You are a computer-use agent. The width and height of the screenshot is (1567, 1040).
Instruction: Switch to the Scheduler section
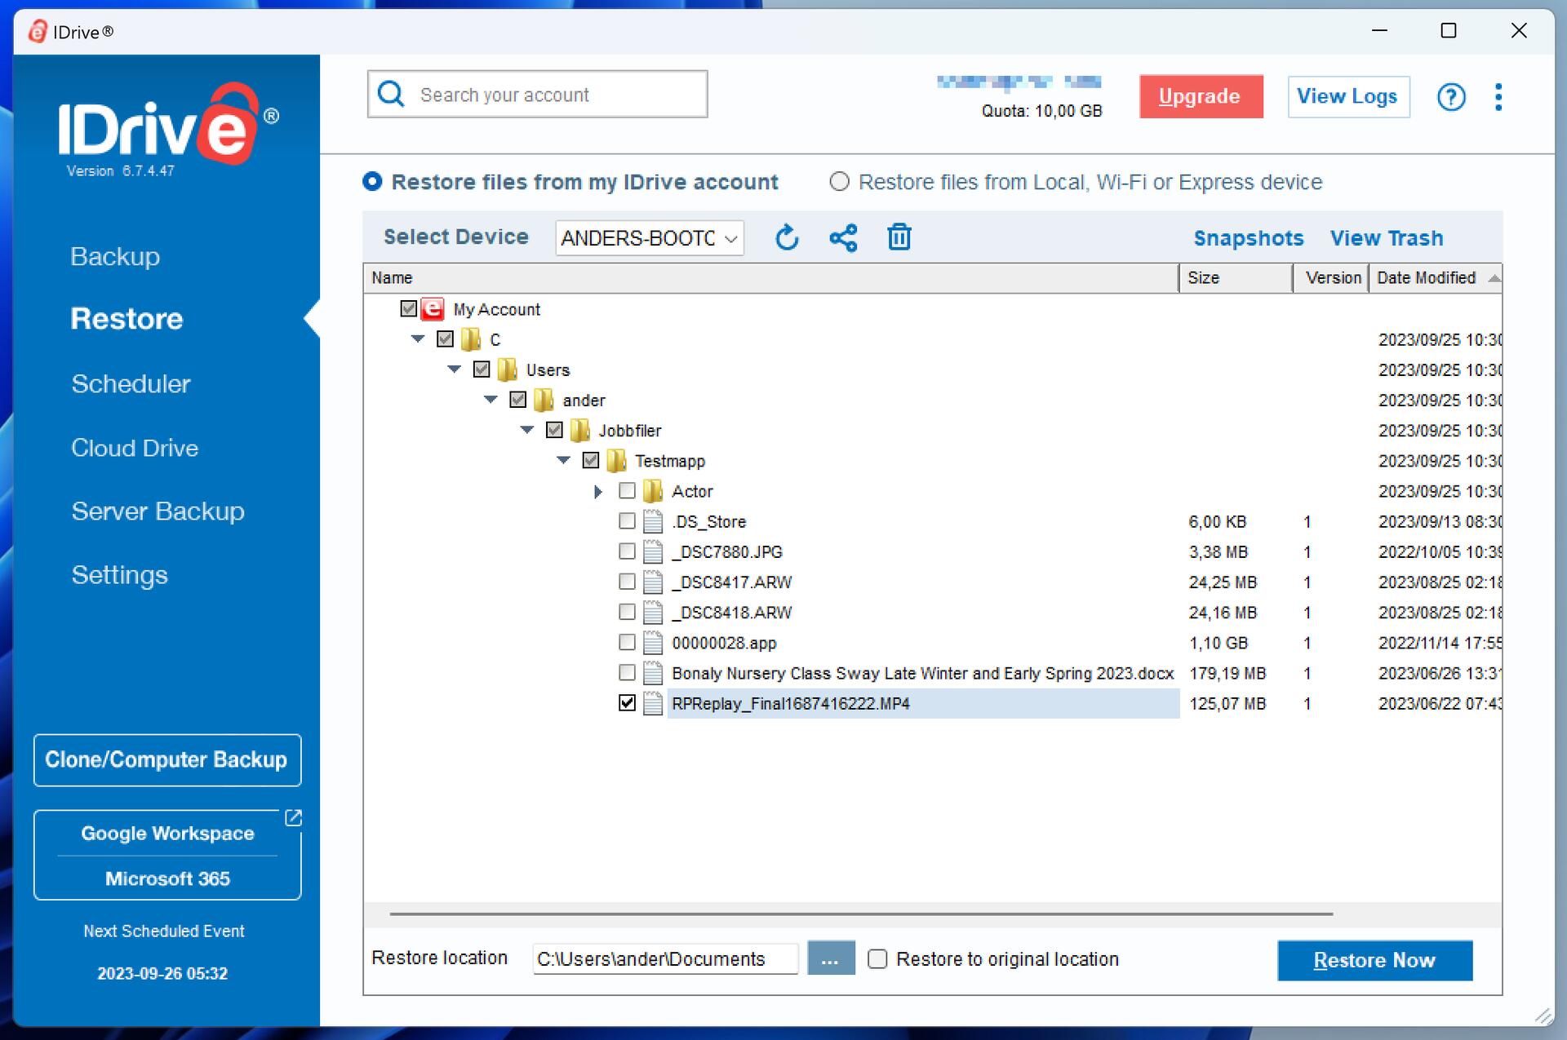(x=131, y=384)
